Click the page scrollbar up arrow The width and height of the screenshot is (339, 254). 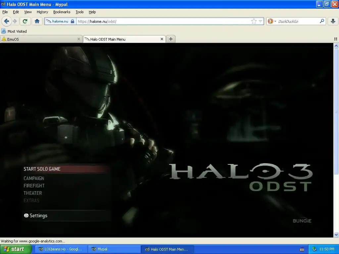coord(336,46)
